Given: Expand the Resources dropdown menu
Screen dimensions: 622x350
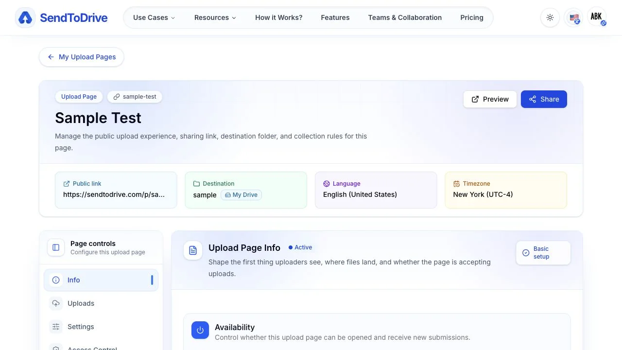Looking at the screenshot, I should 215,17.
